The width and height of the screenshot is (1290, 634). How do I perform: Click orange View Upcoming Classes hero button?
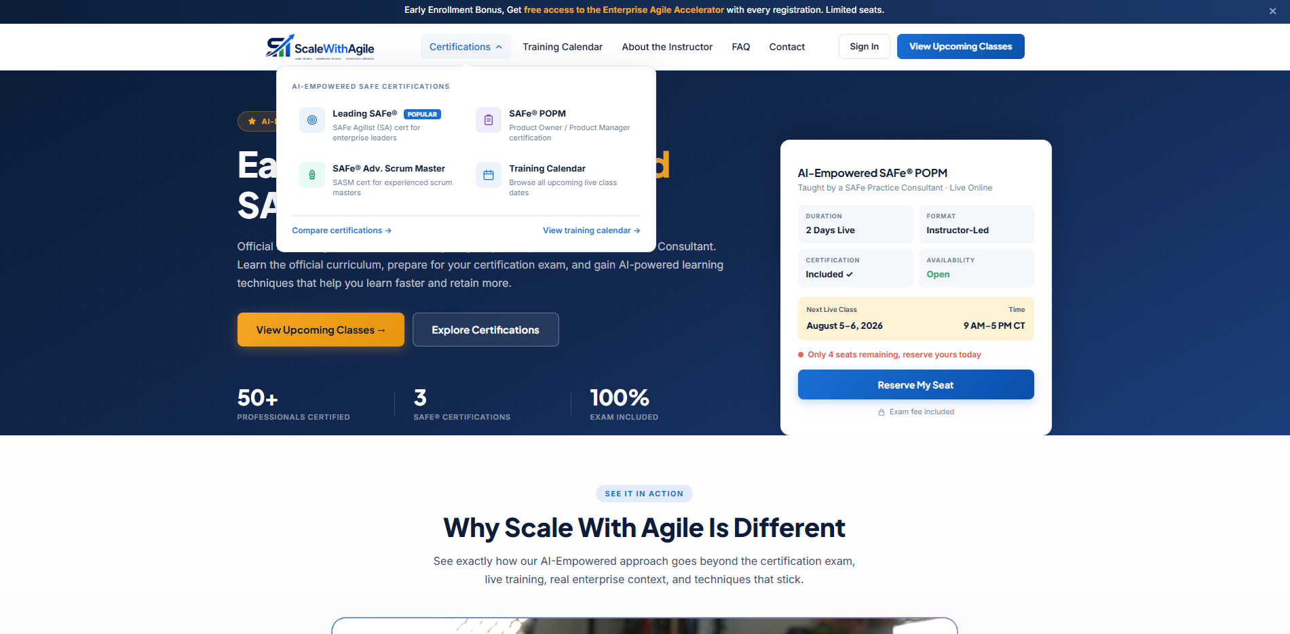pos(320,330)
